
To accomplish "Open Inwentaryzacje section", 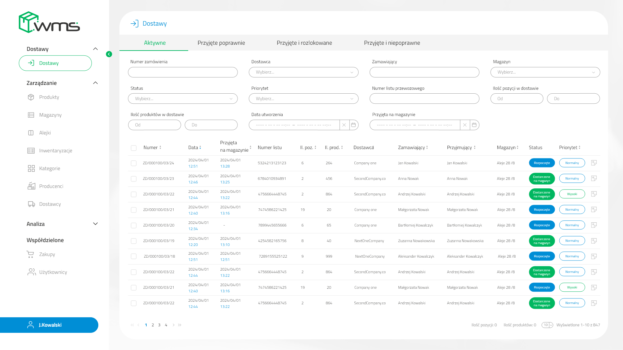I will 50,151.
